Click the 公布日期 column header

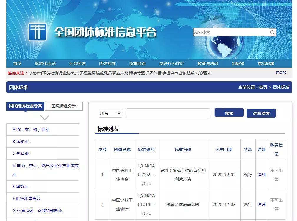(224, 149)
